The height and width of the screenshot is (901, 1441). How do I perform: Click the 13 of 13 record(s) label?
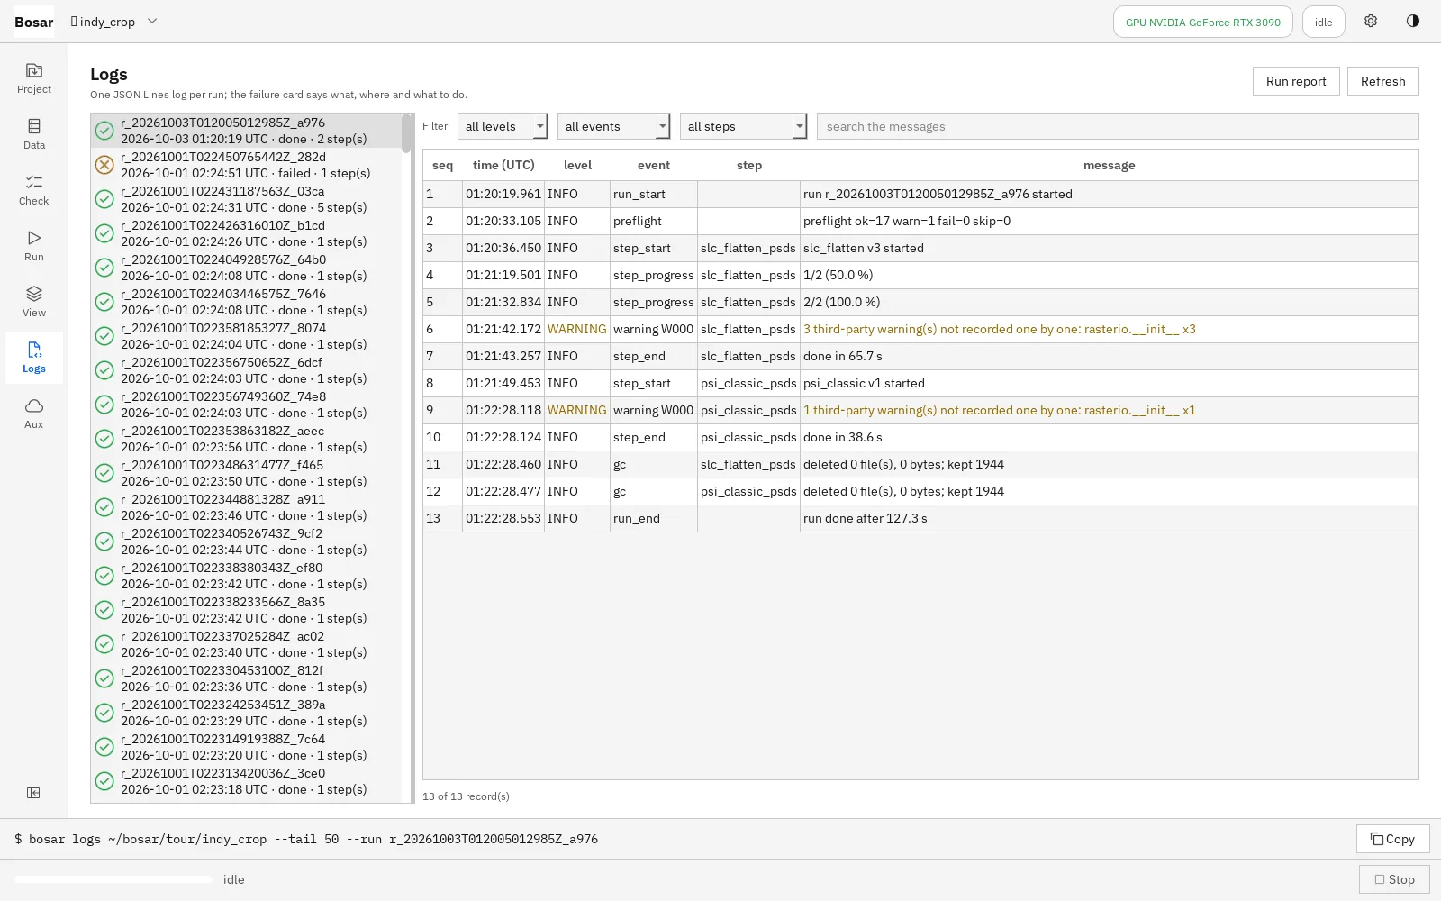coord(466,796)
